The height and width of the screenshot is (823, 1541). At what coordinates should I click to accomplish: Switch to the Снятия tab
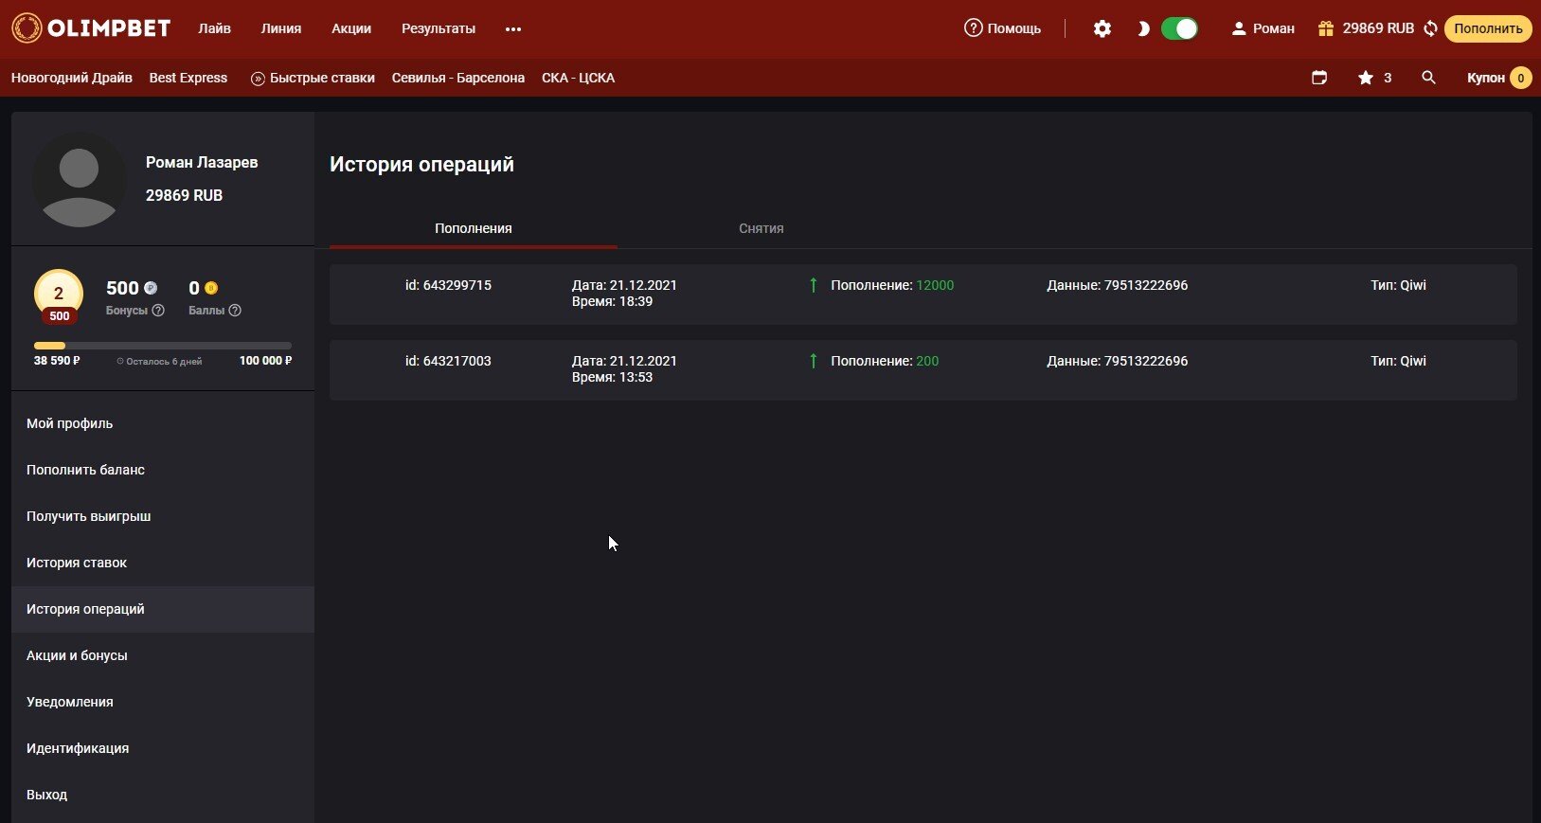pos(761,228)
